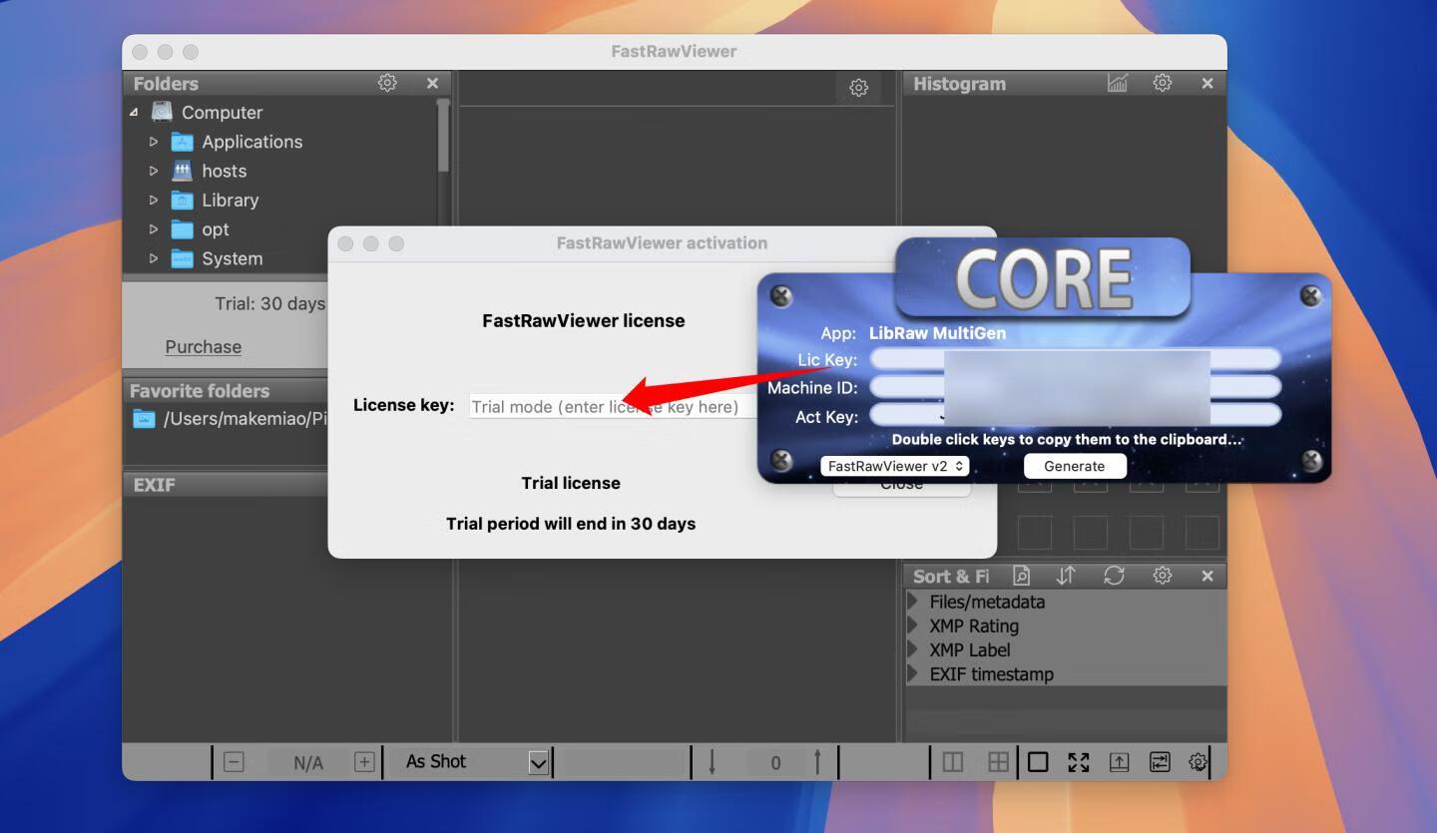Click the N/A exposure value field

[x=308, y=763]
